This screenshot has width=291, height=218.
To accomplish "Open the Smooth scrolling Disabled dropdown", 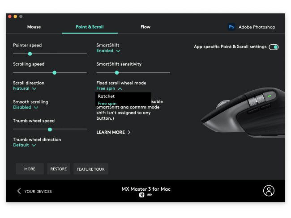I will click(26, 107).
